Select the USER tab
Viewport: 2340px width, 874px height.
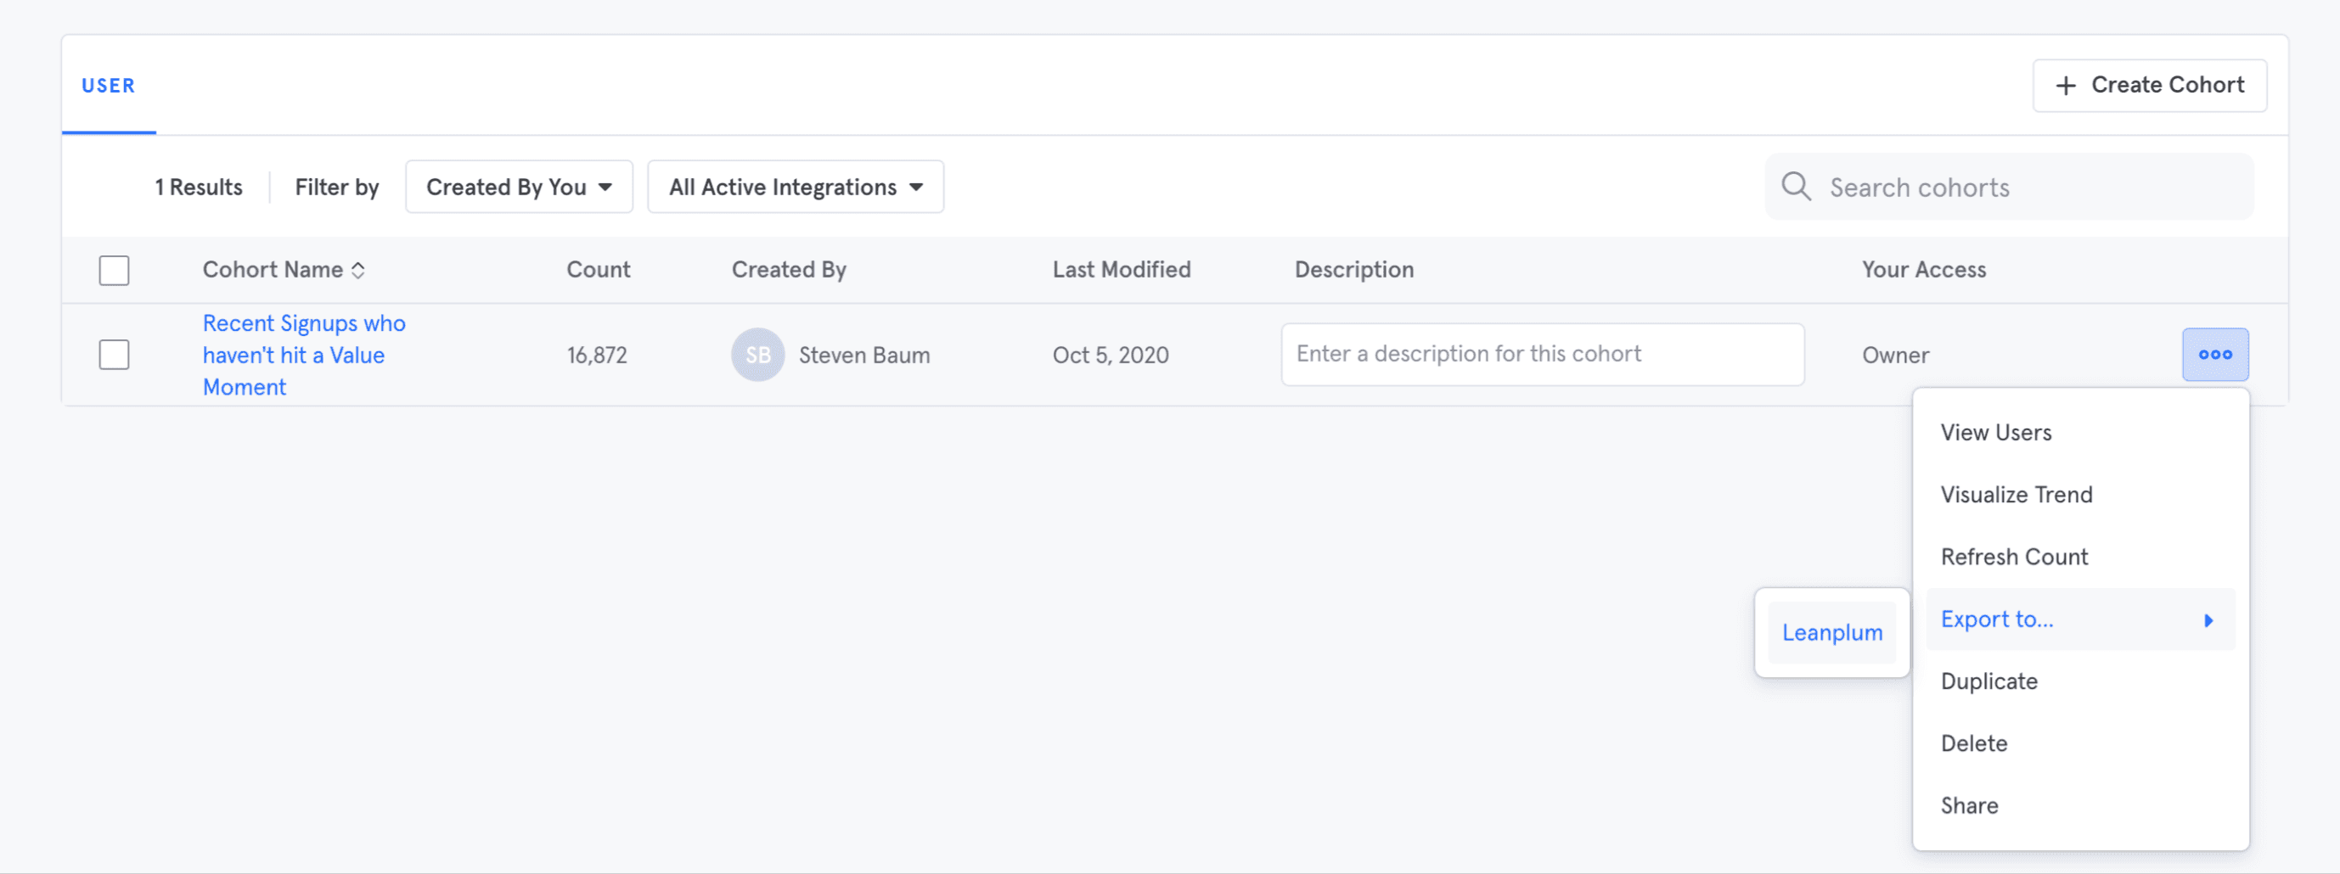click(x=108, y=87)
